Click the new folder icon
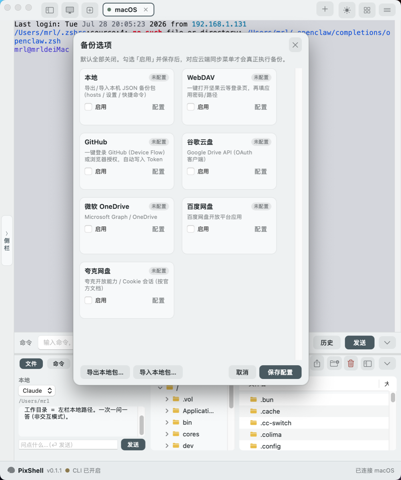401x480 pixels. click(x=334, y=363)
